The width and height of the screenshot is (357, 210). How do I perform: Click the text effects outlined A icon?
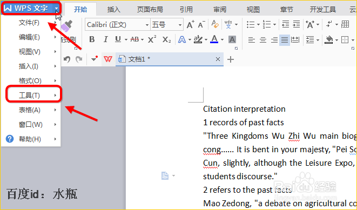181,39
